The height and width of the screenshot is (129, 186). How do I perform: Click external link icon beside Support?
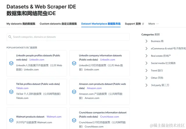point(143,24)
